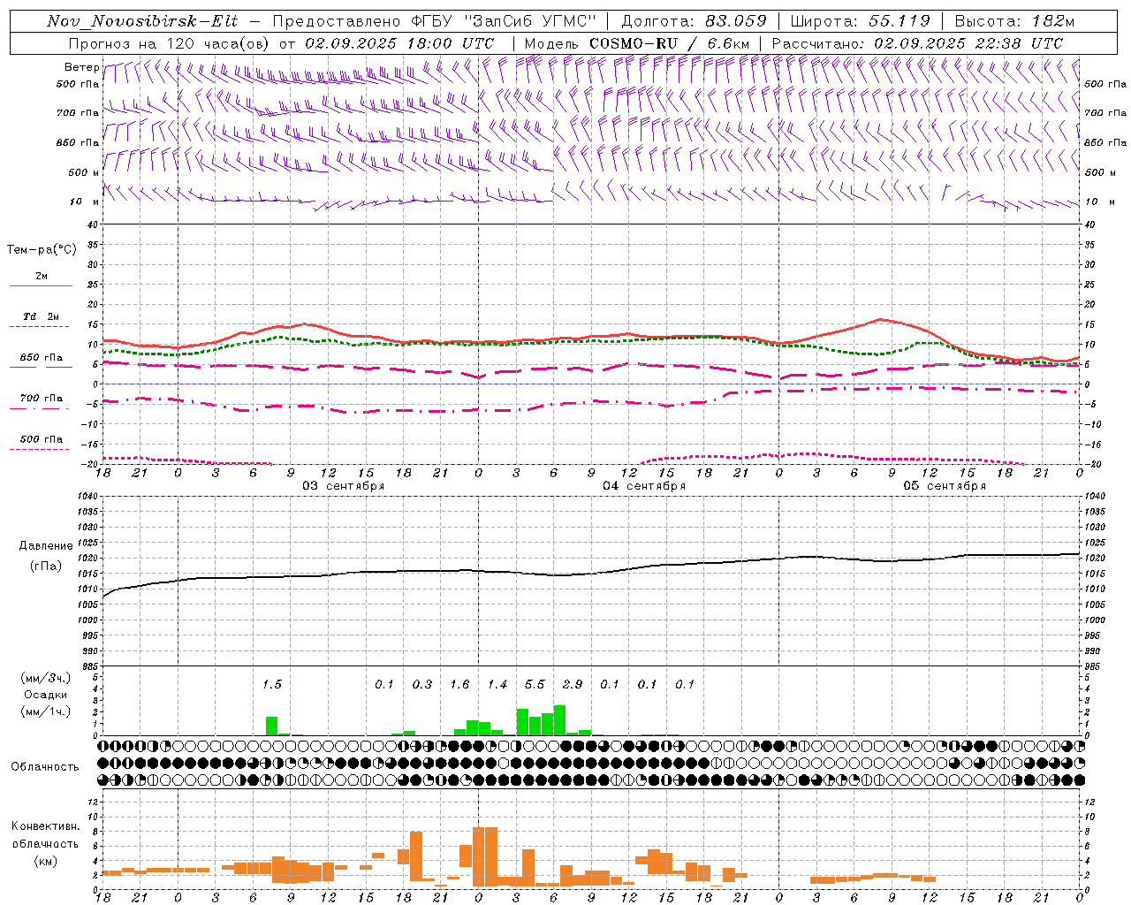Click the 2.9 precipitation total value
Screen dimensions: 1131x905
(x=573, y=684)
